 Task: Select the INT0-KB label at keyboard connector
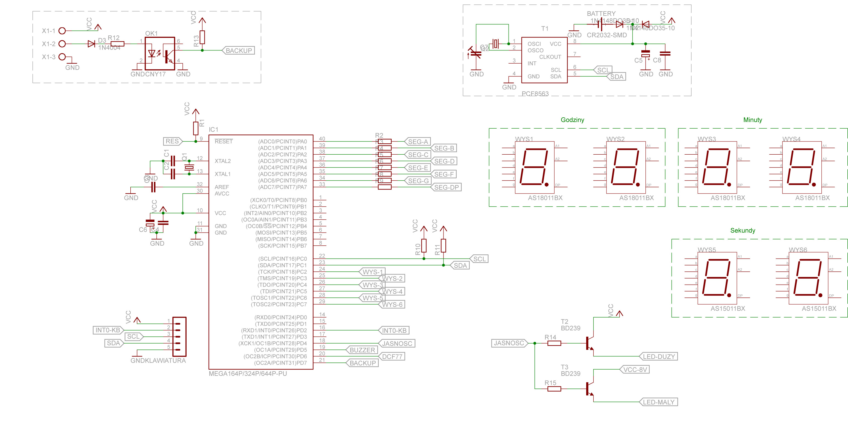[x=108, y=330]
